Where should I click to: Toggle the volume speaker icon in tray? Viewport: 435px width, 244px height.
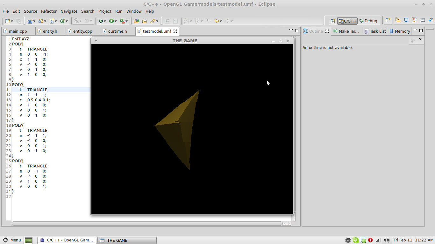click(x=386, y=240)
